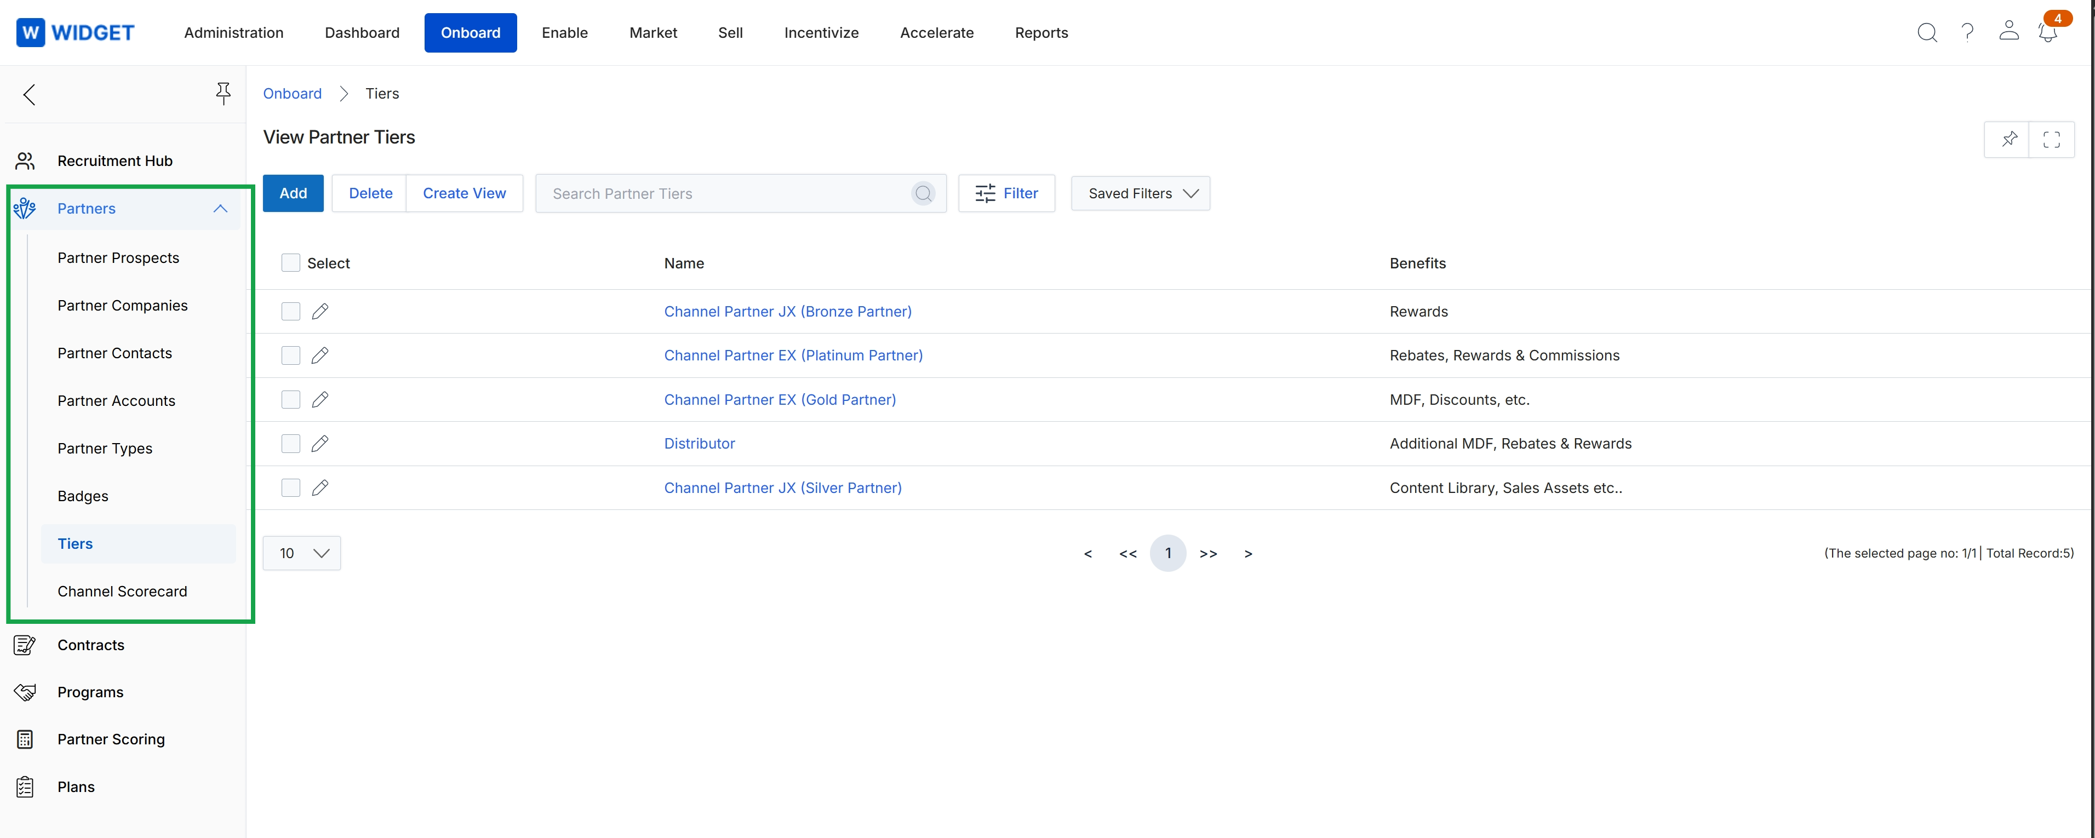This screenshot has width=2095, height=838.
Task: Open the Incentivize menu
Action: [821, 32]
